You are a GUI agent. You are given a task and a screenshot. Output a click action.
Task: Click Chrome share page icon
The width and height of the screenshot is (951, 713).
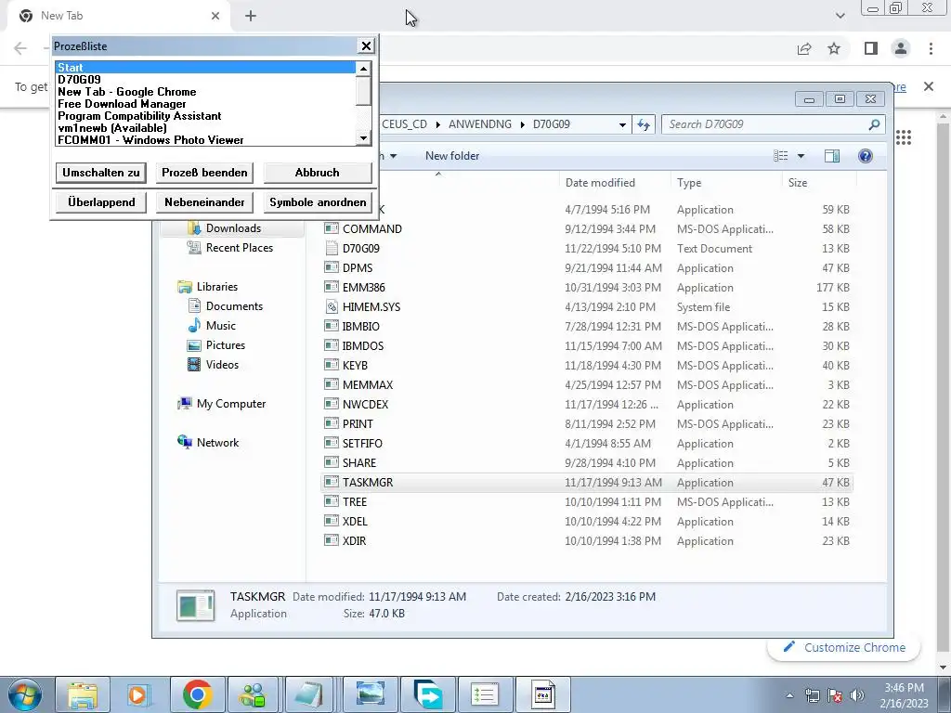[x=804, y=48]
